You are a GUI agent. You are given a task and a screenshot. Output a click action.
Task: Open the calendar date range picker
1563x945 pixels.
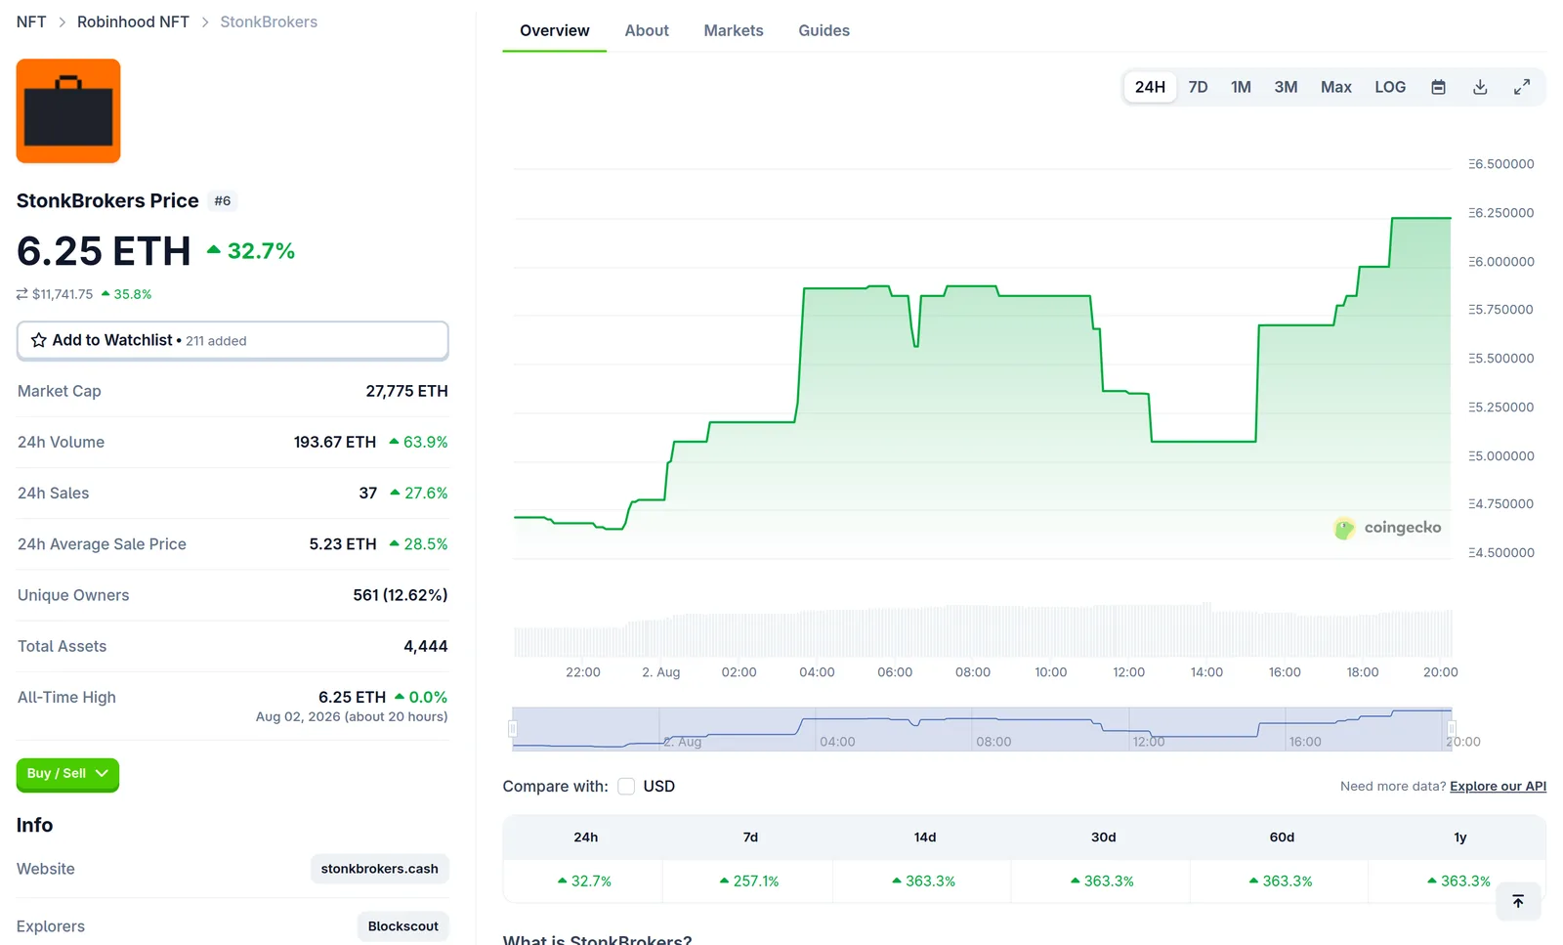[1438, 87]
